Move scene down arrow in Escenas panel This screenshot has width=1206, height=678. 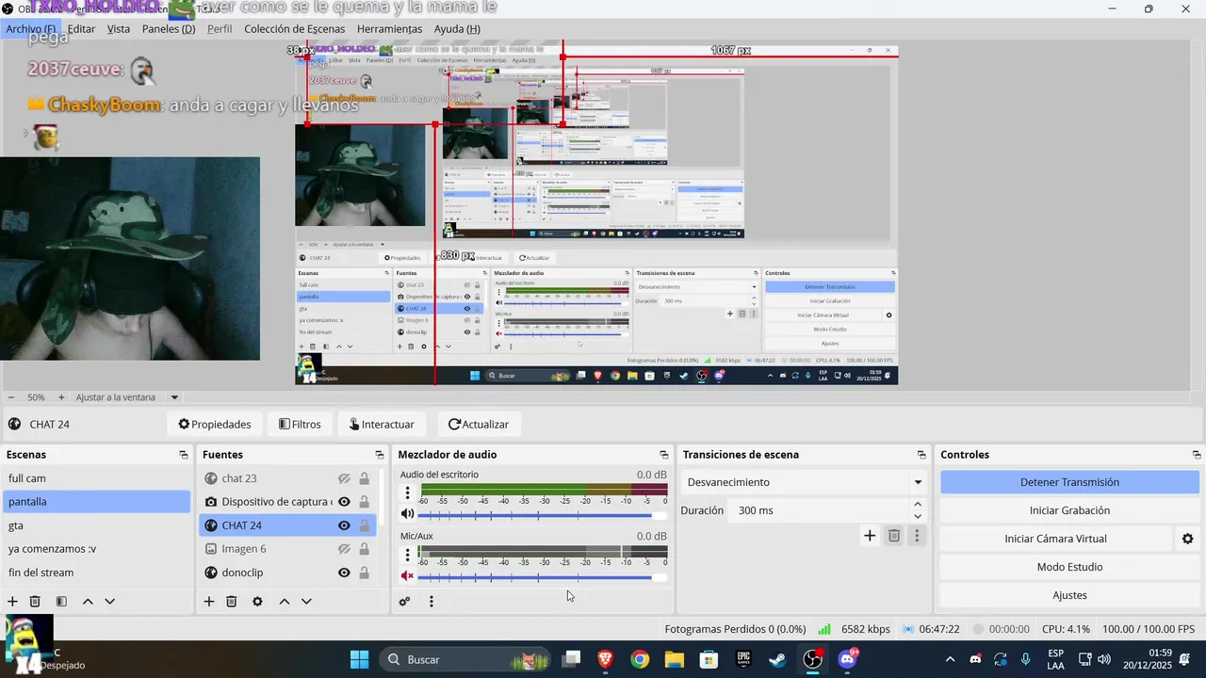tap(109, 602)
